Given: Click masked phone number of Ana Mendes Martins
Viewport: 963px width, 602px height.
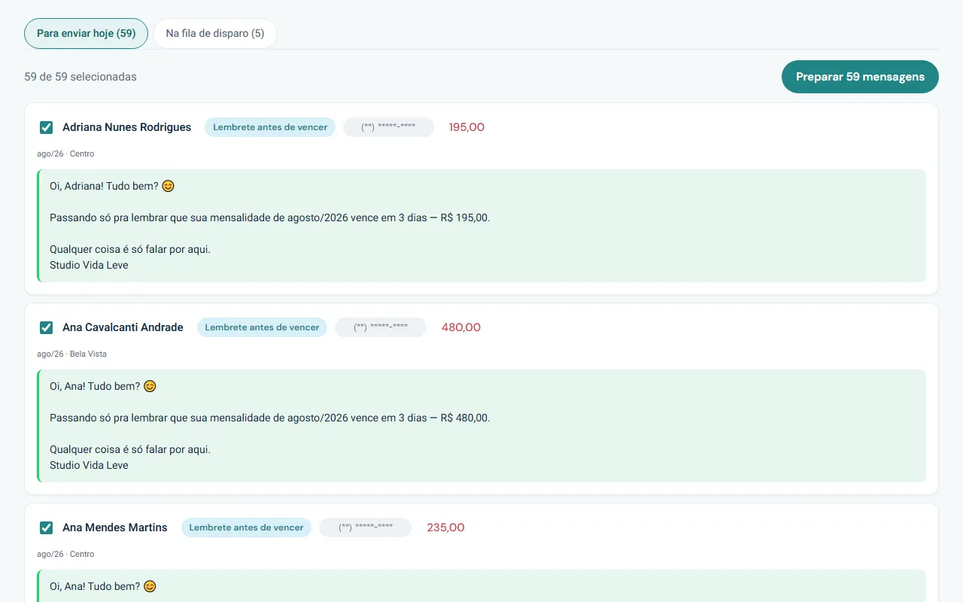Looking at the screenshot, I should point(365,528).
